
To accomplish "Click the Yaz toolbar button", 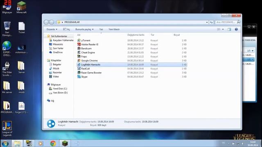I will tap(101, 29).
